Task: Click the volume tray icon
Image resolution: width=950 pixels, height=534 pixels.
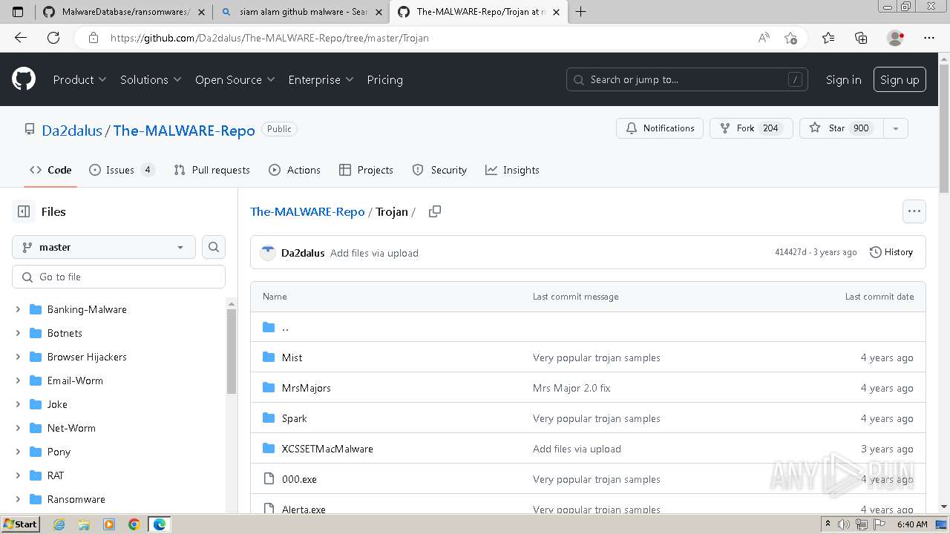Action: point(843,524)
